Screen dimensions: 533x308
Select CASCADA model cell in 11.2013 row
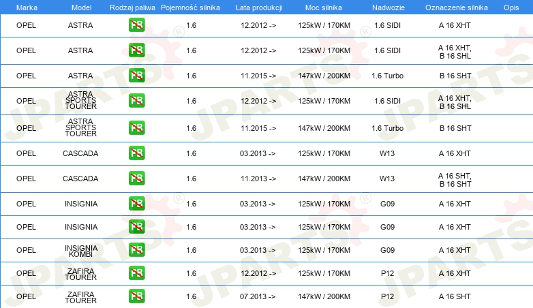coord(80,179)
